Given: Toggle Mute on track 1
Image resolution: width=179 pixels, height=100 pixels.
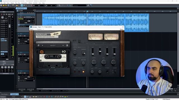Looking at the screenshot, I should tap(21, 17).
